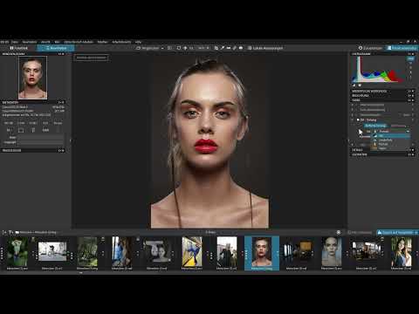Toggle shadow clipping indicator under histogram
This screenshot has height=314, width=419.
pos(354,85)
